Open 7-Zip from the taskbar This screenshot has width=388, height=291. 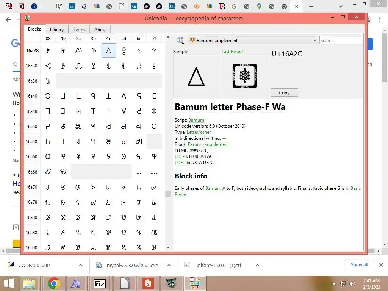100,283
